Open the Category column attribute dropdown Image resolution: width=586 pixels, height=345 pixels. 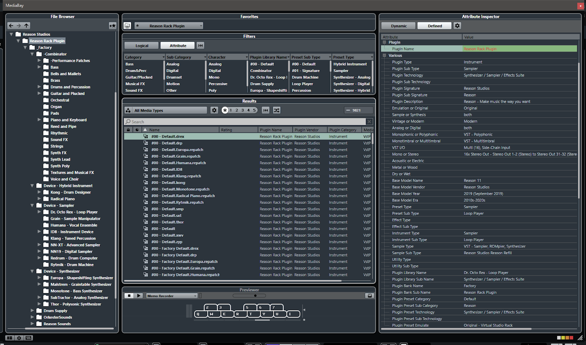(163, 57)
